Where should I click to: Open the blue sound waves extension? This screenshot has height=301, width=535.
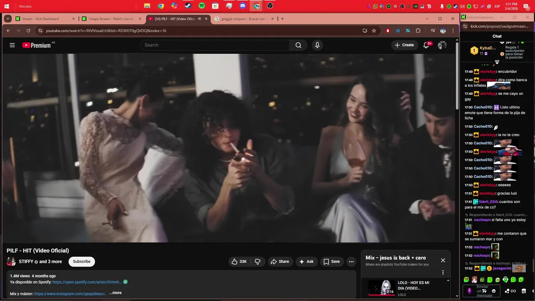(398, 31)
